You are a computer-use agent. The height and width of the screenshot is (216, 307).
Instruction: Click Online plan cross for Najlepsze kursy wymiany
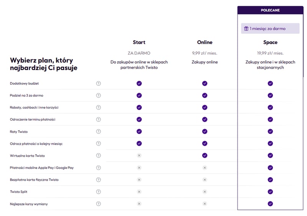pos(205,204)
